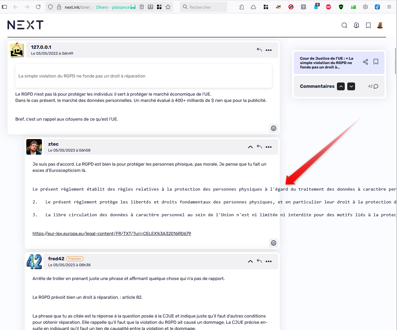This screenshot has width=397, height=330.
Task: Go to the NEXT homepage logo
Action: click(25, 25)
